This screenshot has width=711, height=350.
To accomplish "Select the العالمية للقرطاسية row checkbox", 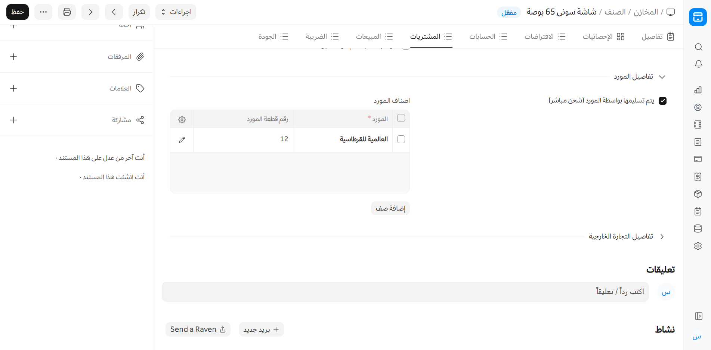I will click(401, 139).
